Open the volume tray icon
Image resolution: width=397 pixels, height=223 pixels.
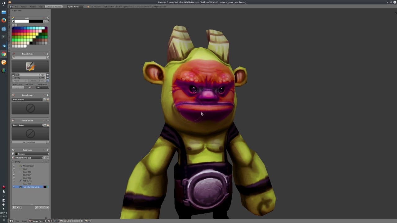[x=4, y=204]
